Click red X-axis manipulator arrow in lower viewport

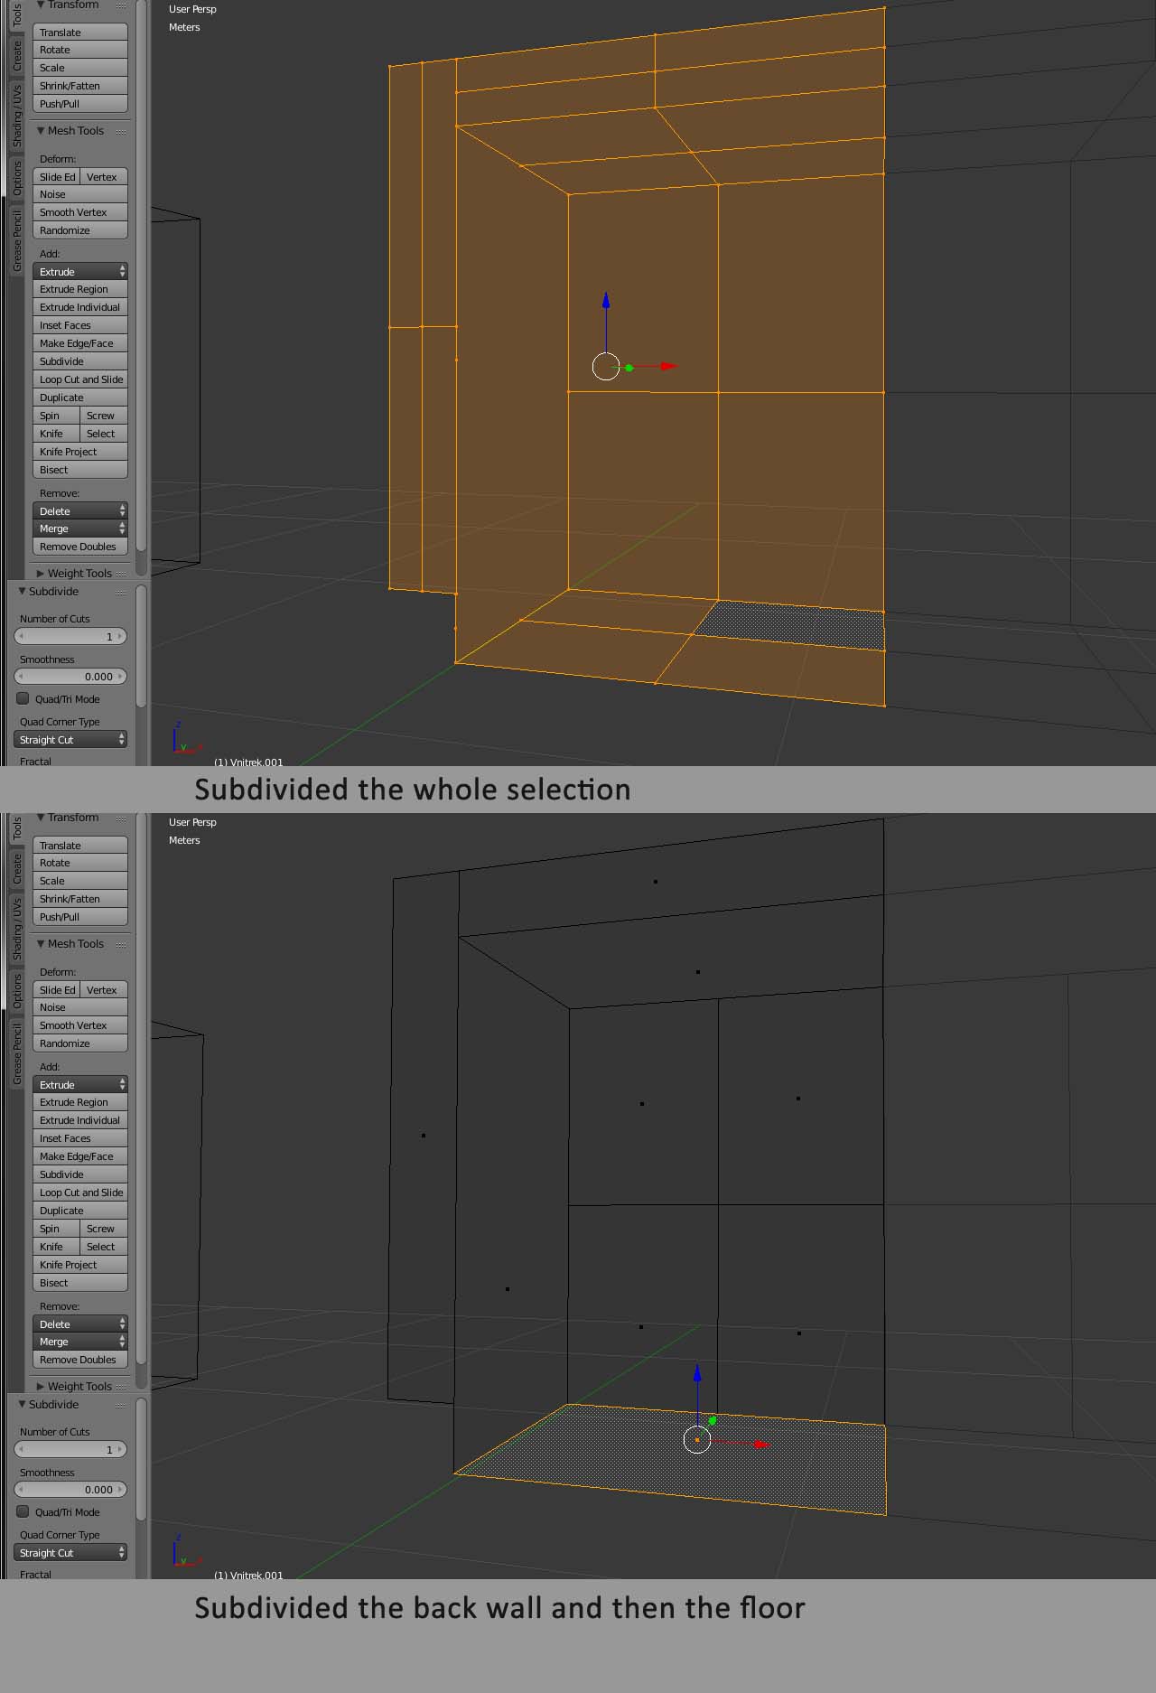pyautogui.click(x=761, y=1445)
